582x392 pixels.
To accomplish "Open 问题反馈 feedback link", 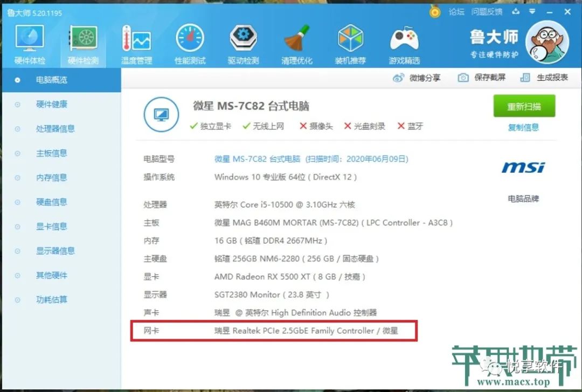I will coord(487,12).
